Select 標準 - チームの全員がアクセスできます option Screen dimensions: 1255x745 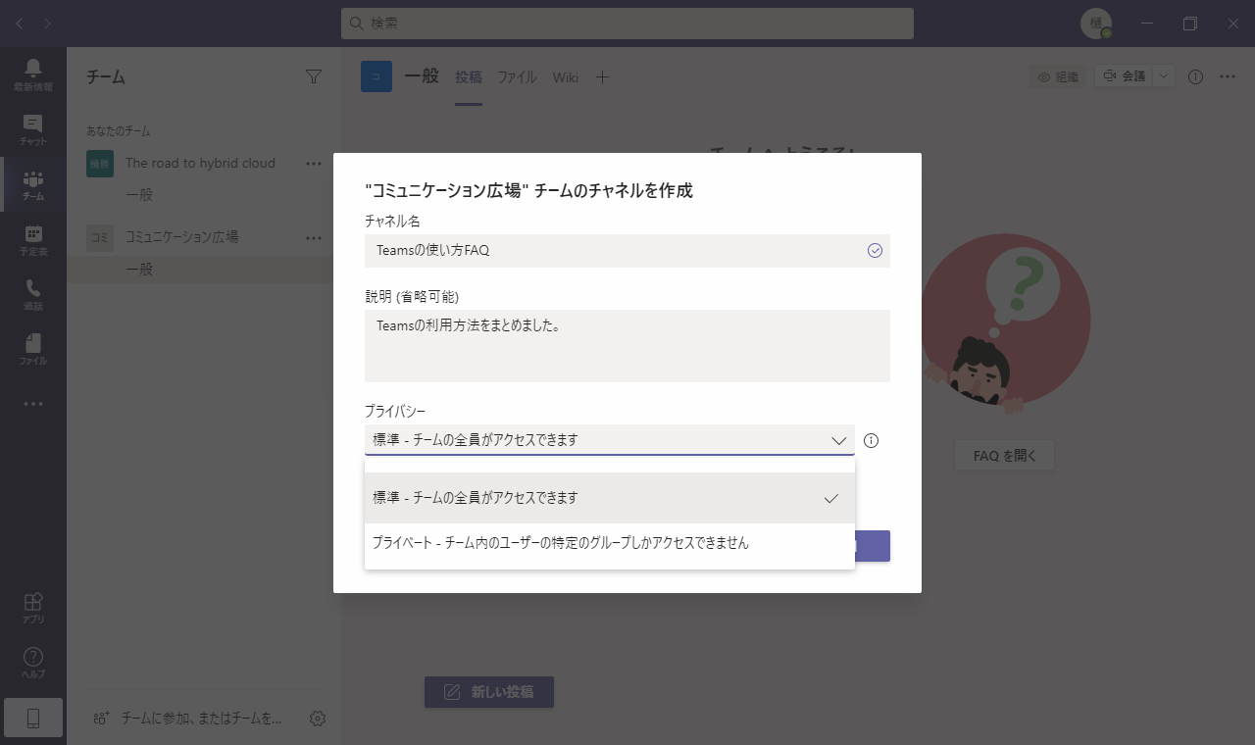(x=610, y=498)
